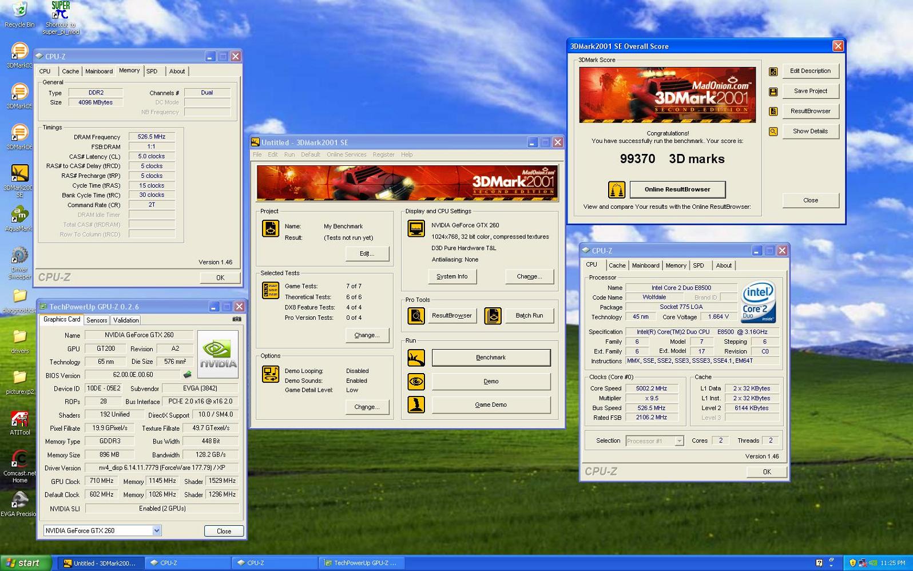Launch ATITool desktop icon
This screenshot has height=571, width=913.
[x=19, y=423]
